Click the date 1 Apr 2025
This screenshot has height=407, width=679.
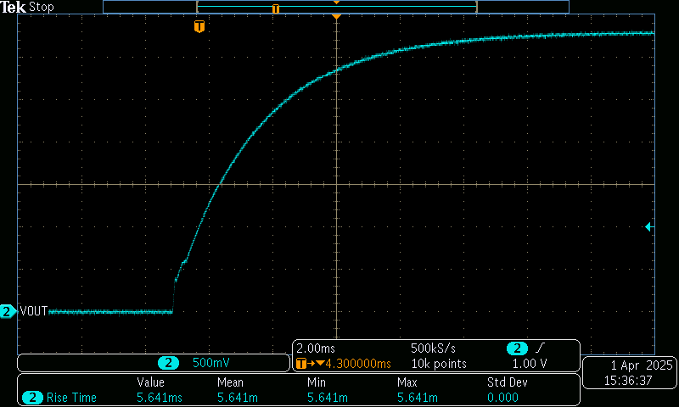642,365
